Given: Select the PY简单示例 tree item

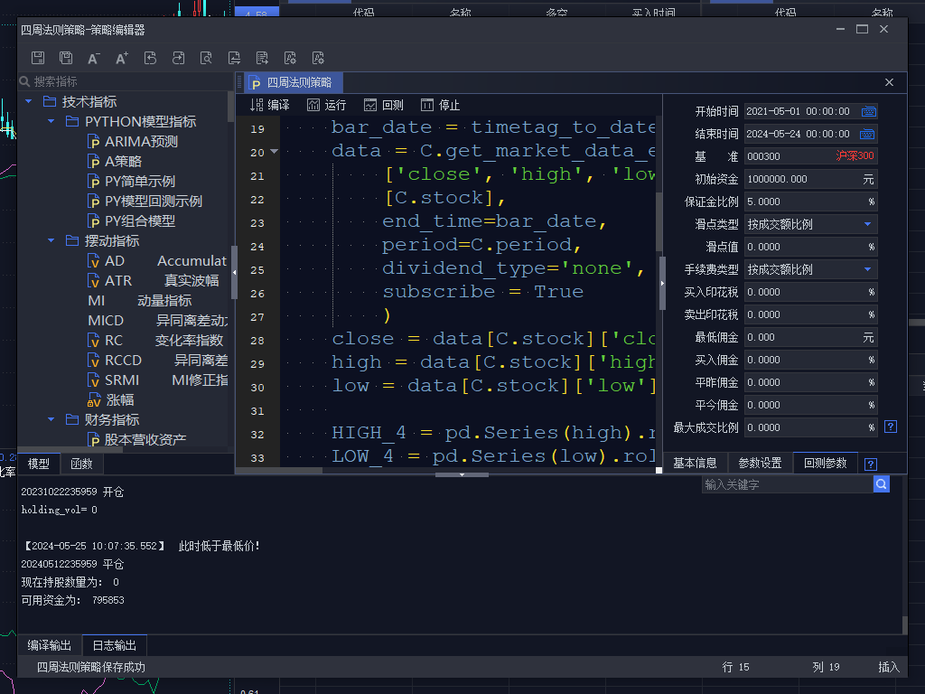Looking at the screenshot, I should point(132,181).
